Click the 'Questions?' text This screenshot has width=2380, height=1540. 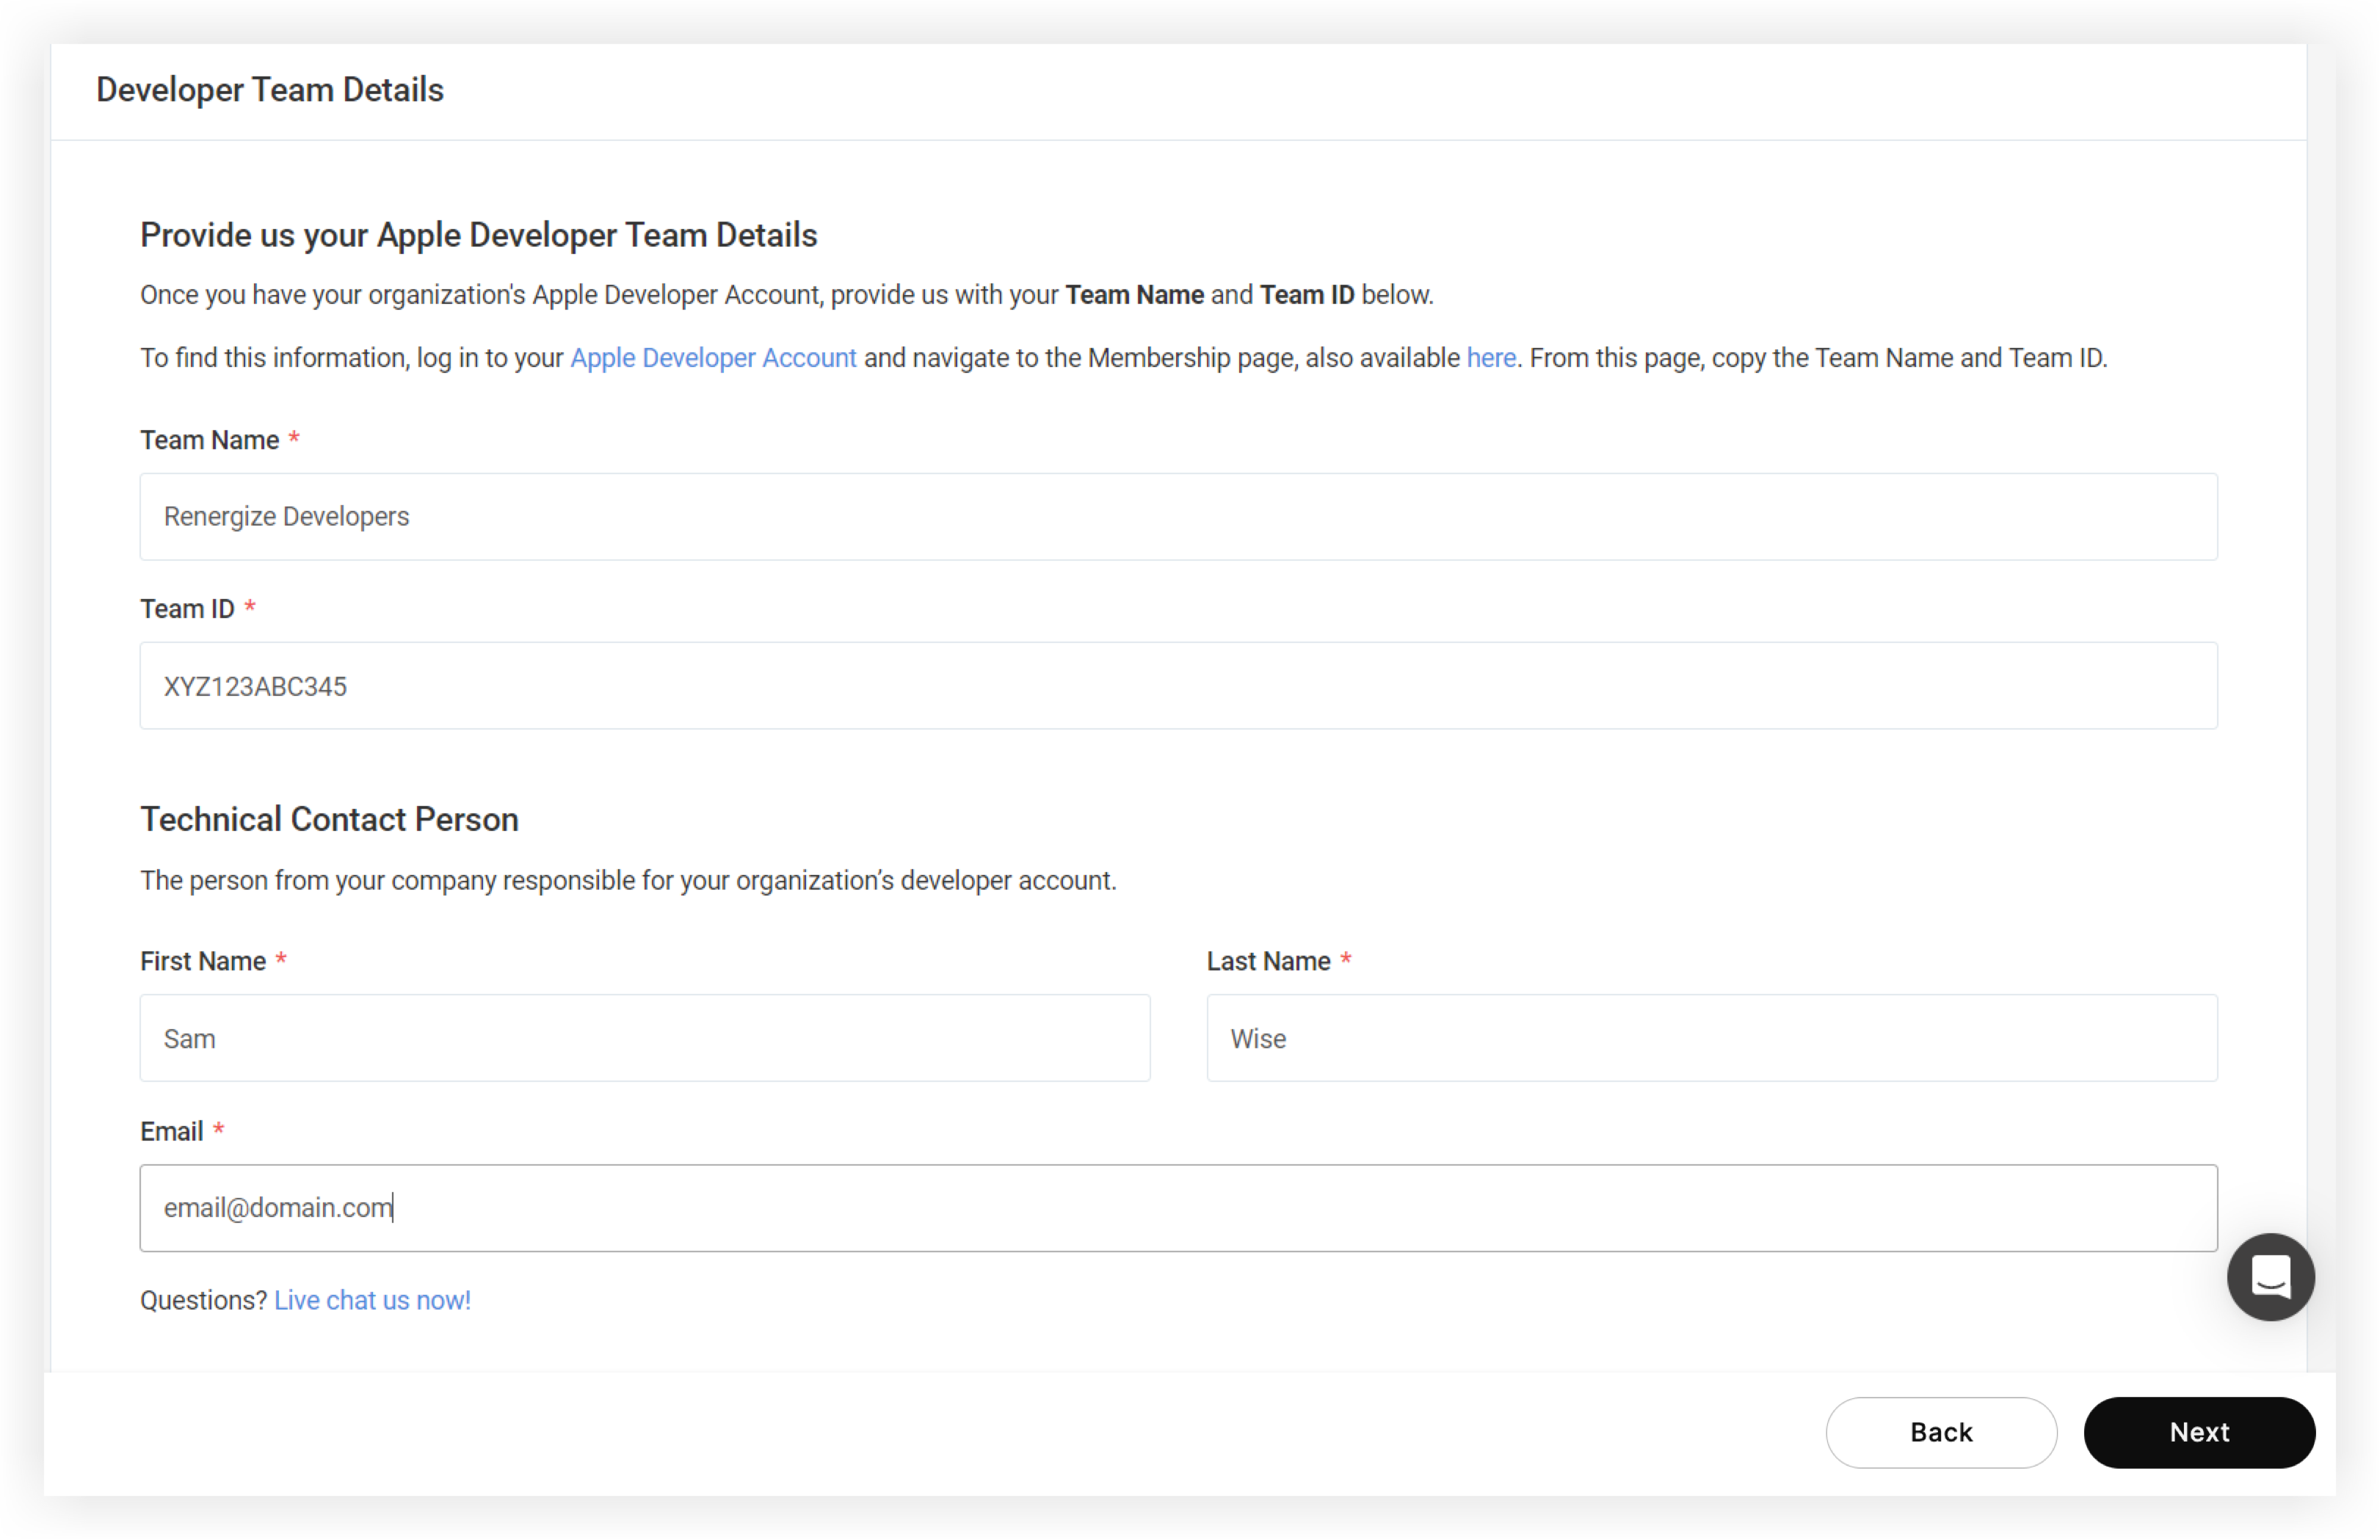203,1300
